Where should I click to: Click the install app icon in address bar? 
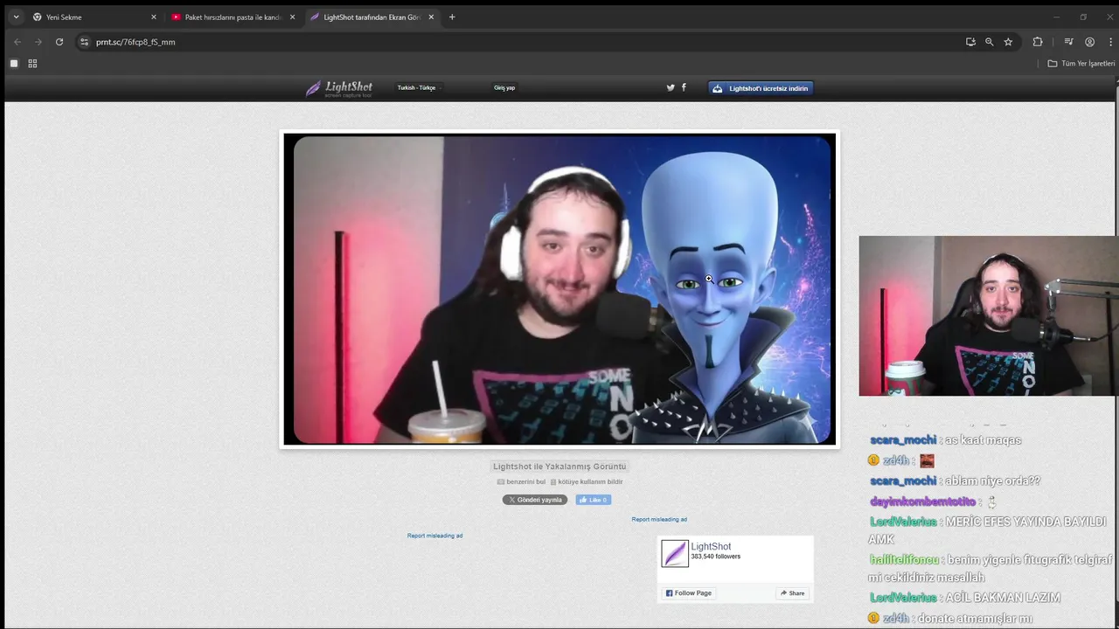pos(970,42)
